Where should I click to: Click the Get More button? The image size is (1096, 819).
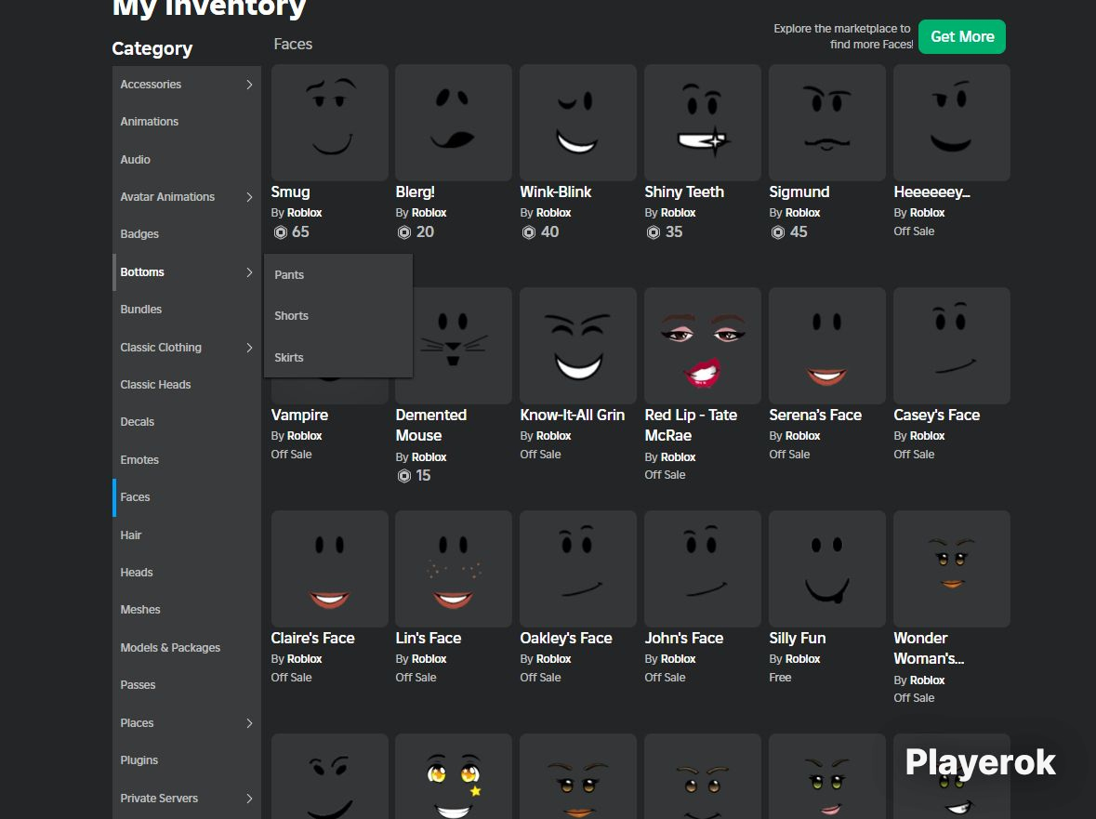tap(962, 36)
